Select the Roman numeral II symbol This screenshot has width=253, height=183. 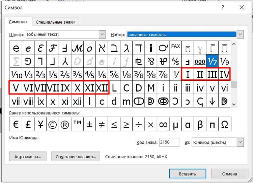[x=200, y=75]
